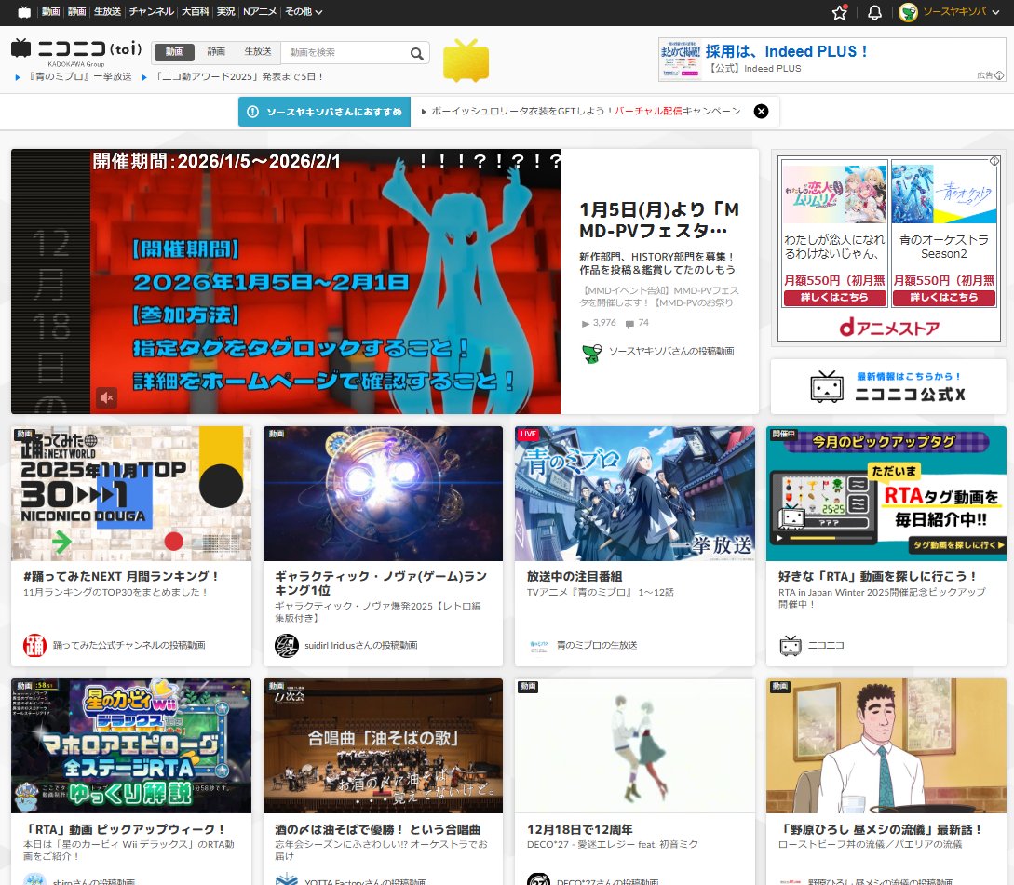This screenshot has width=1014, height=885.
Task: Click the 踊ってみた公式チャンネル avatar icon
Action: point(34,645)
